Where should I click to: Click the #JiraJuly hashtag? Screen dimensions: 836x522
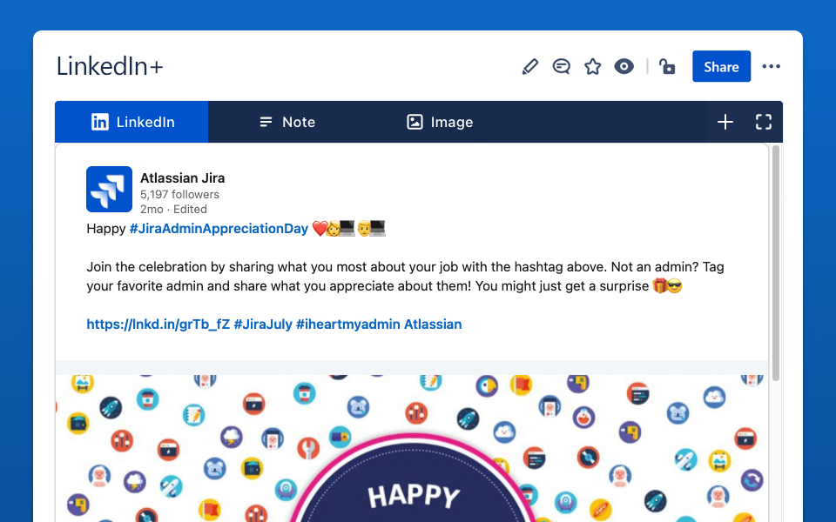(x=263, y=325)
